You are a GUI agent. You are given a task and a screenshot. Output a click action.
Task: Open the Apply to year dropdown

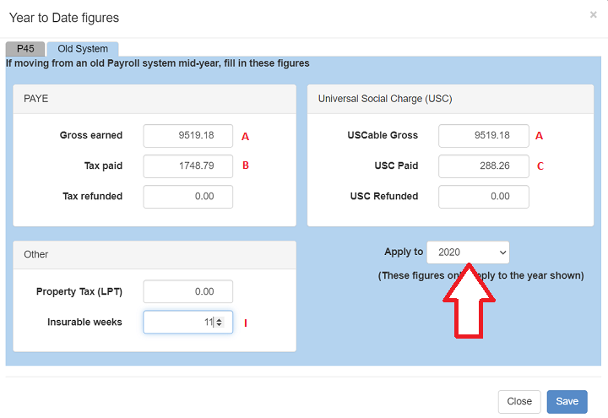tap(468, 252)
